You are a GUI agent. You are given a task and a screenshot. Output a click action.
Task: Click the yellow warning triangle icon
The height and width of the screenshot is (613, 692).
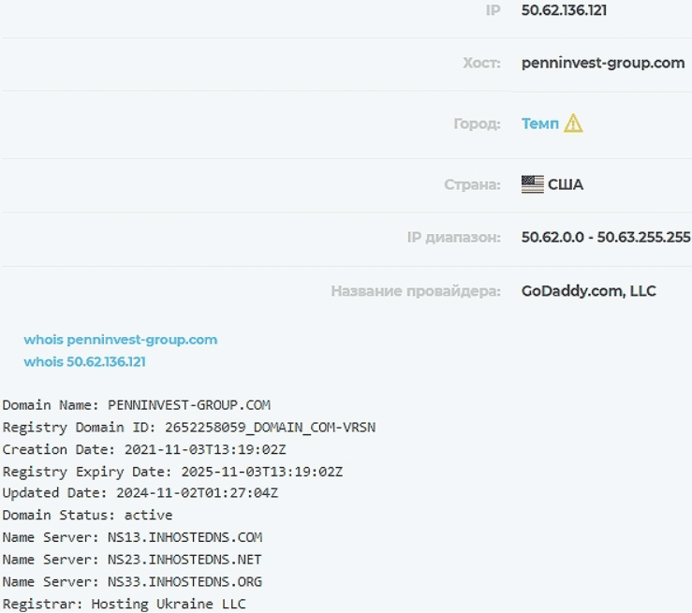tap(573, 124)
